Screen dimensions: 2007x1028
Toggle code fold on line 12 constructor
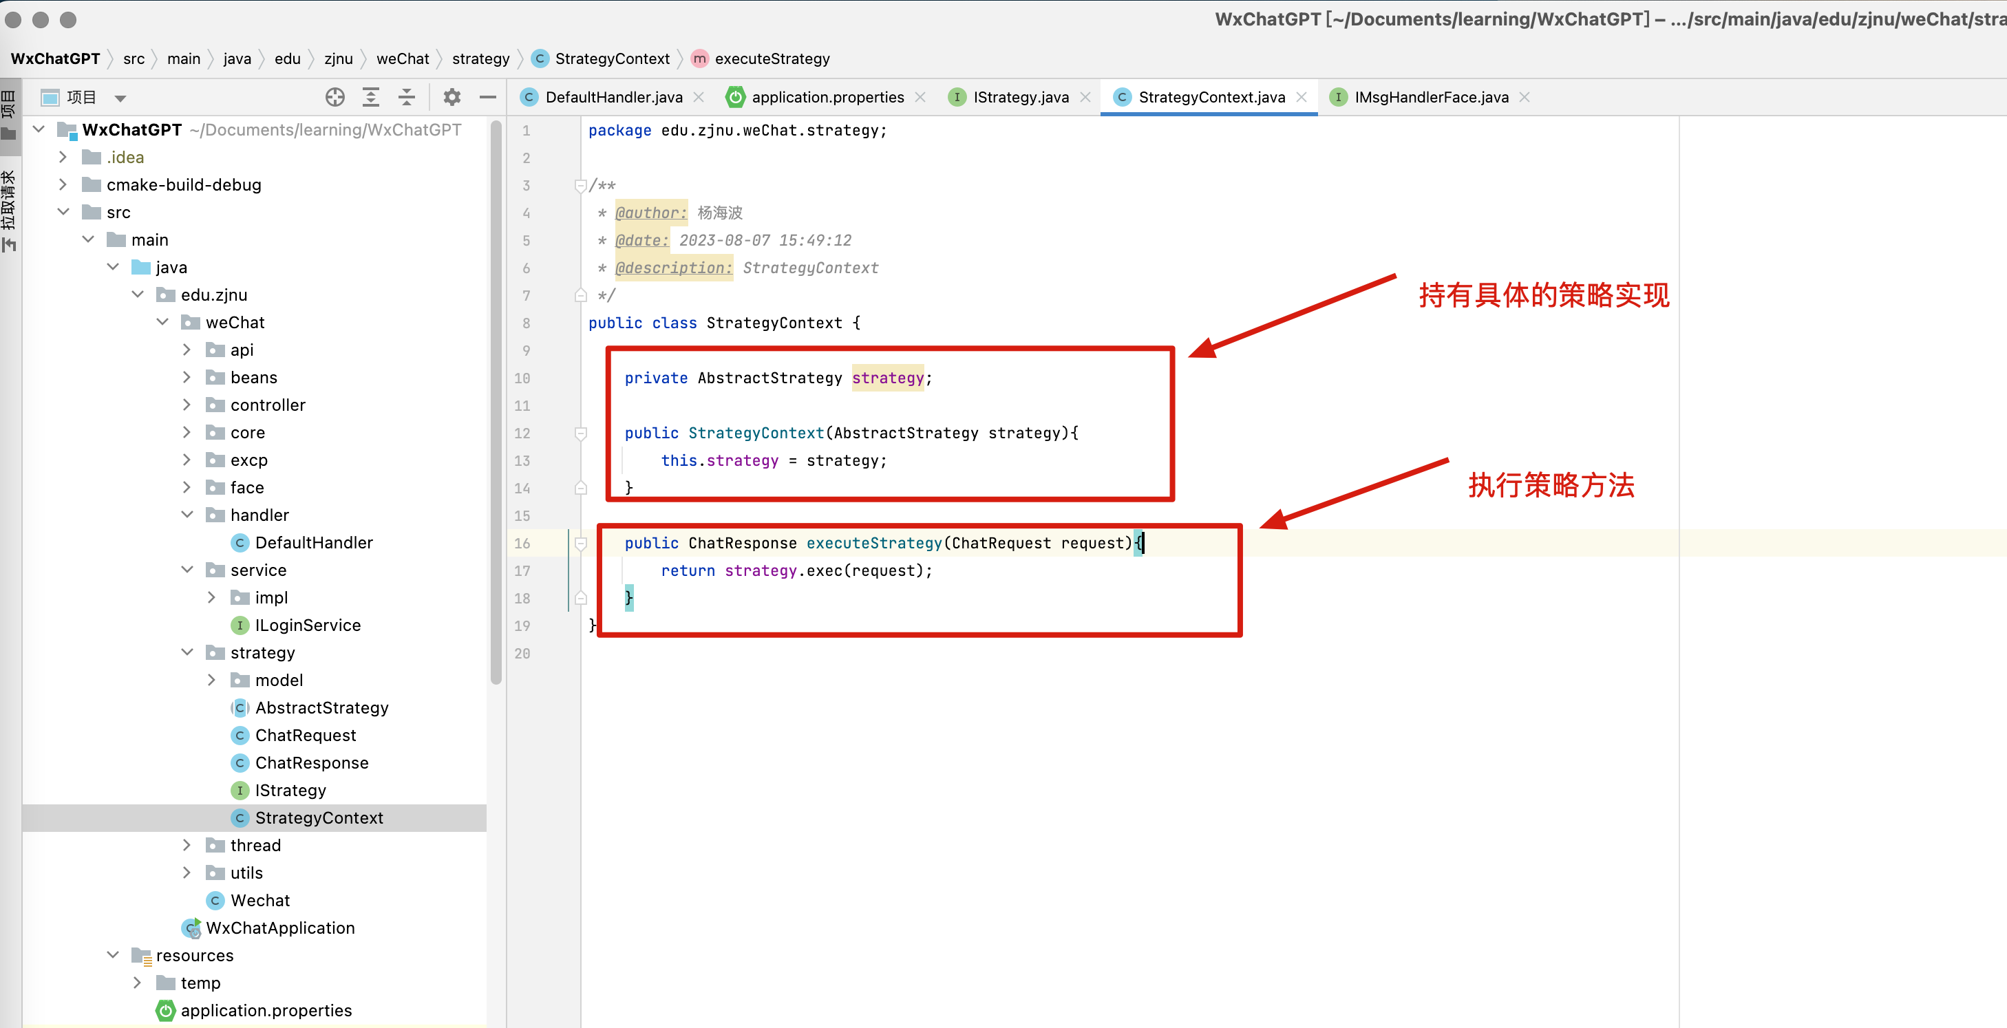point(580,433)
